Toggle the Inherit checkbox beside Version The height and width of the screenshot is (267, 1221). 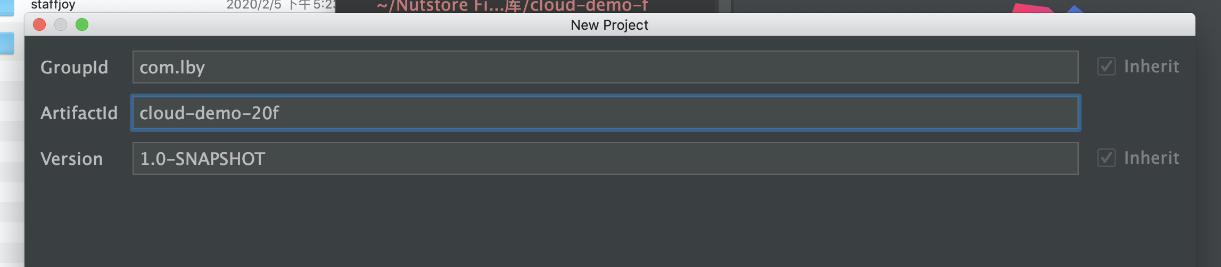1106,158
